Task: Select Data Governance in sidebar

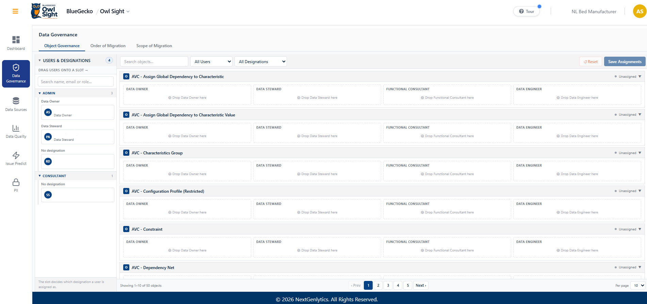Action: point(16,74)
